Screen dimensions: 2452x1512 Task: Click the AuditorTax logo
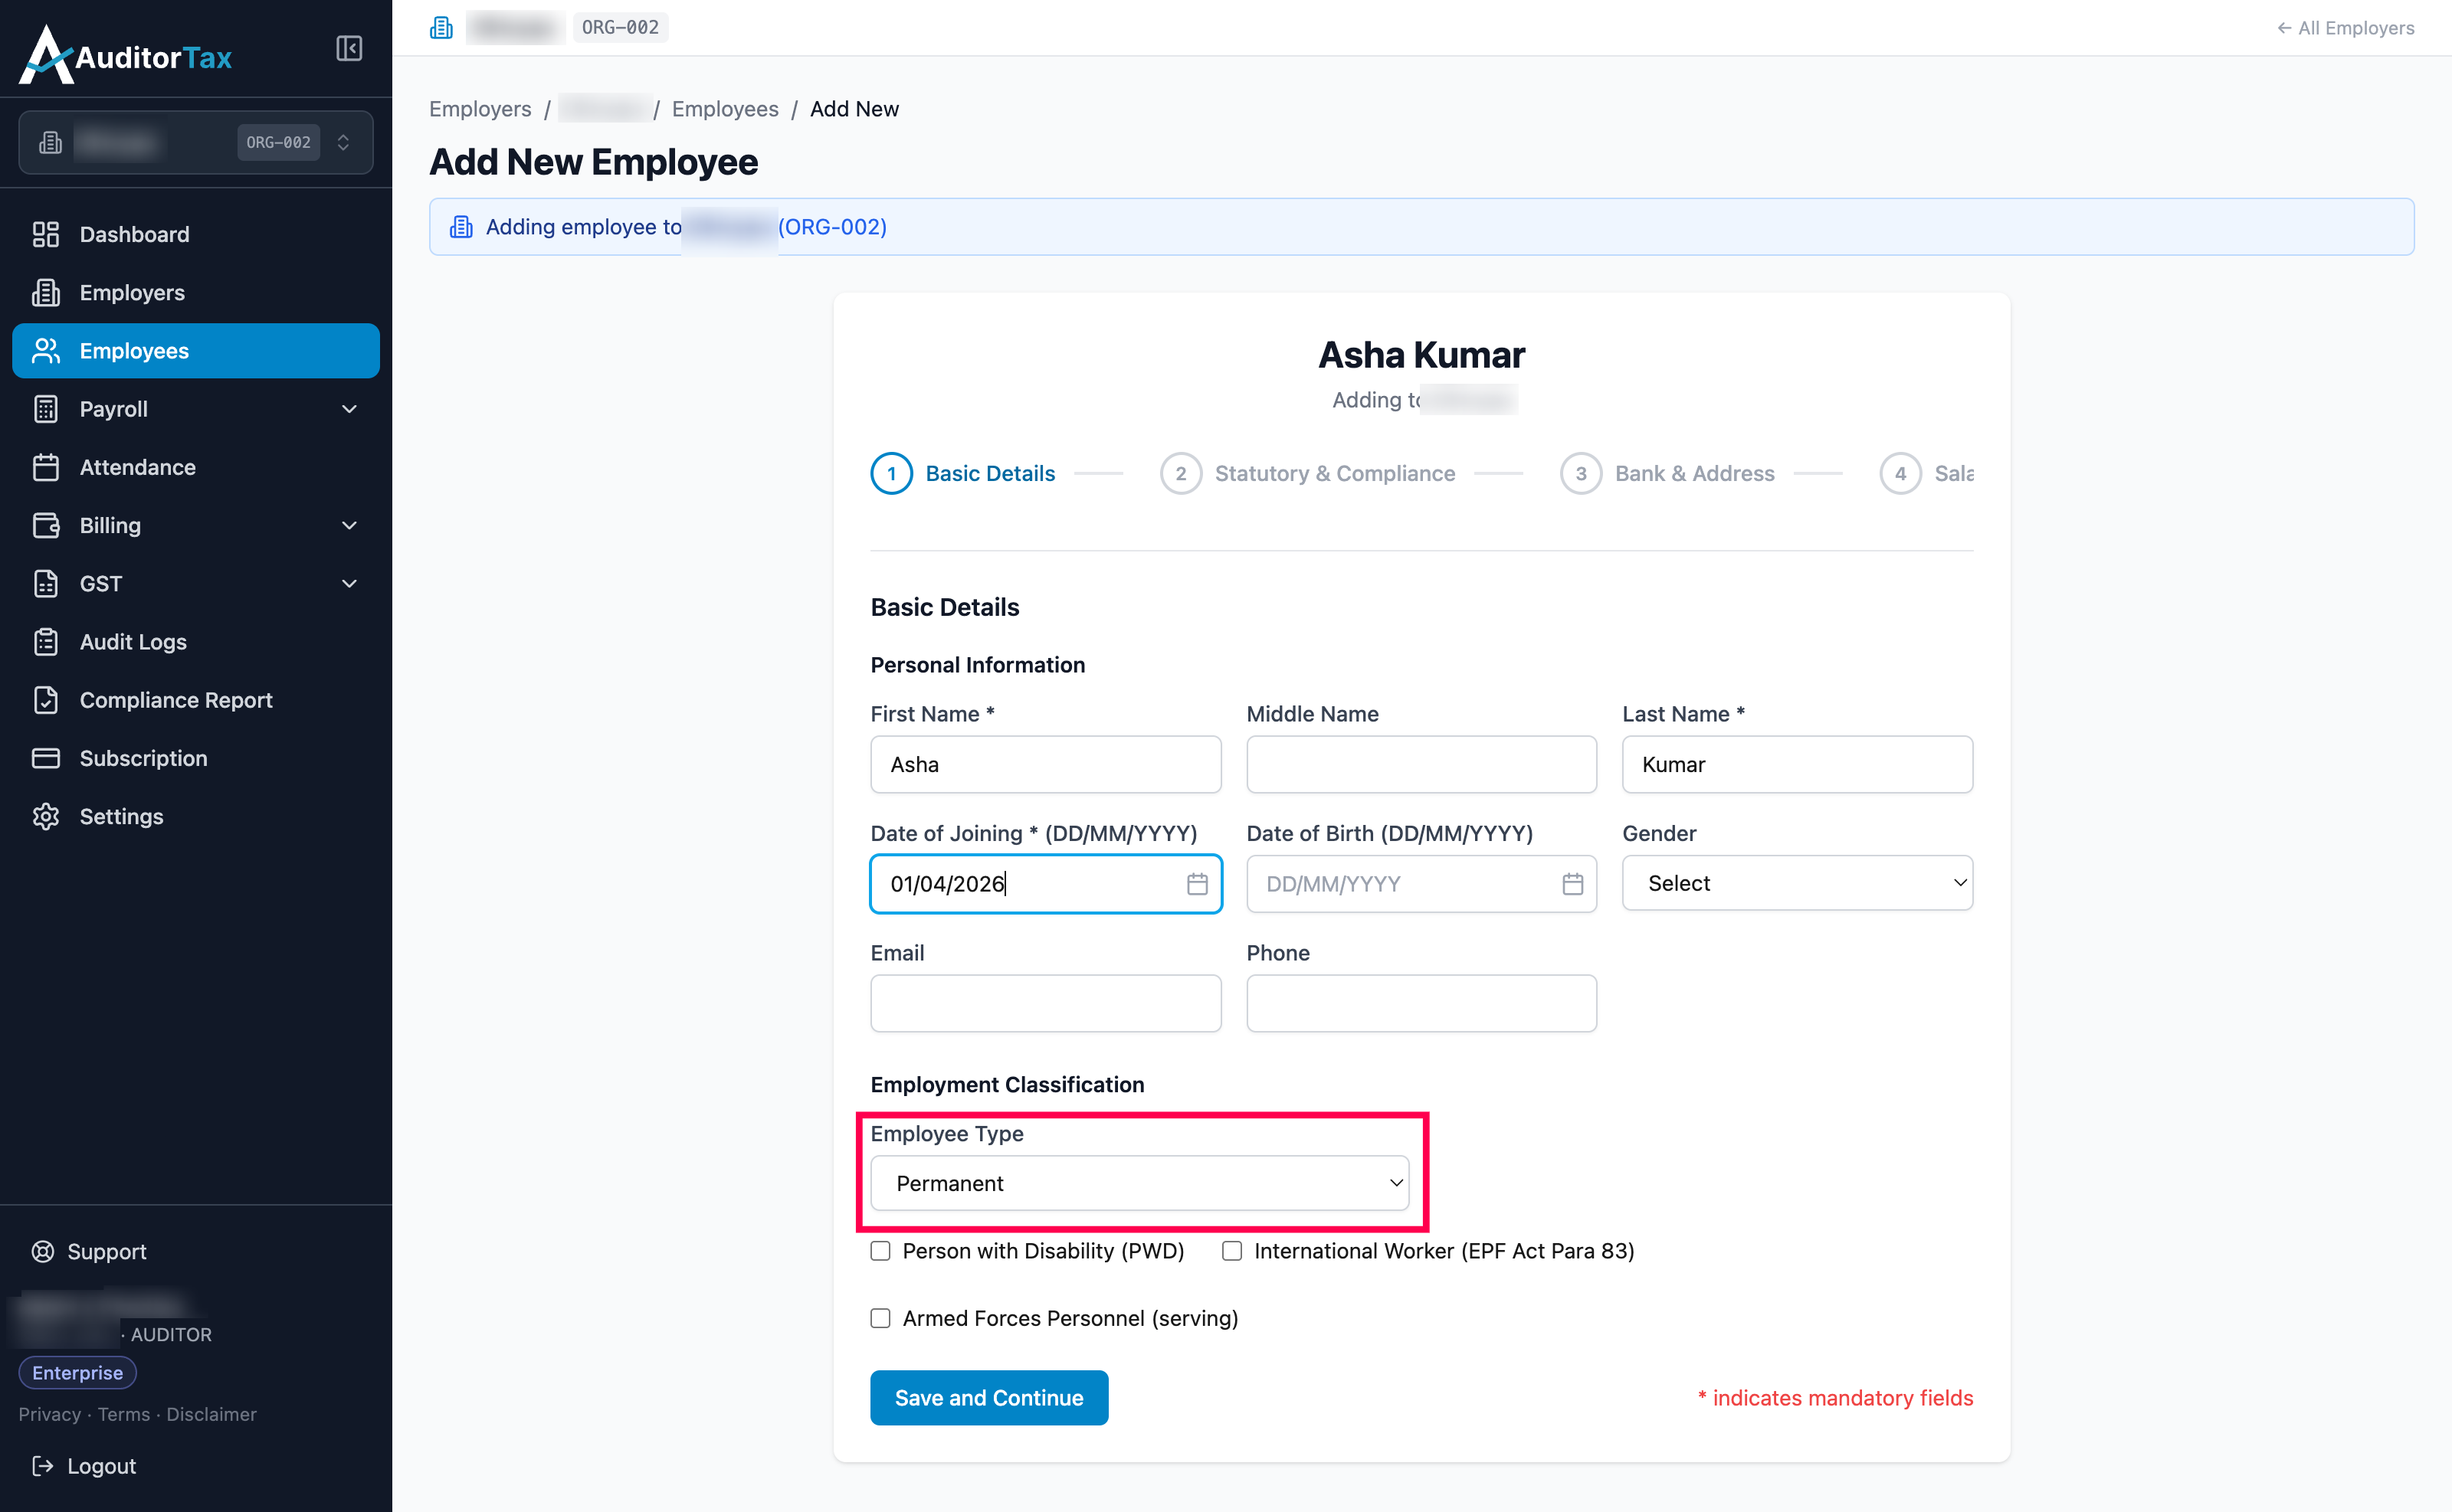[x=126, y=55]
